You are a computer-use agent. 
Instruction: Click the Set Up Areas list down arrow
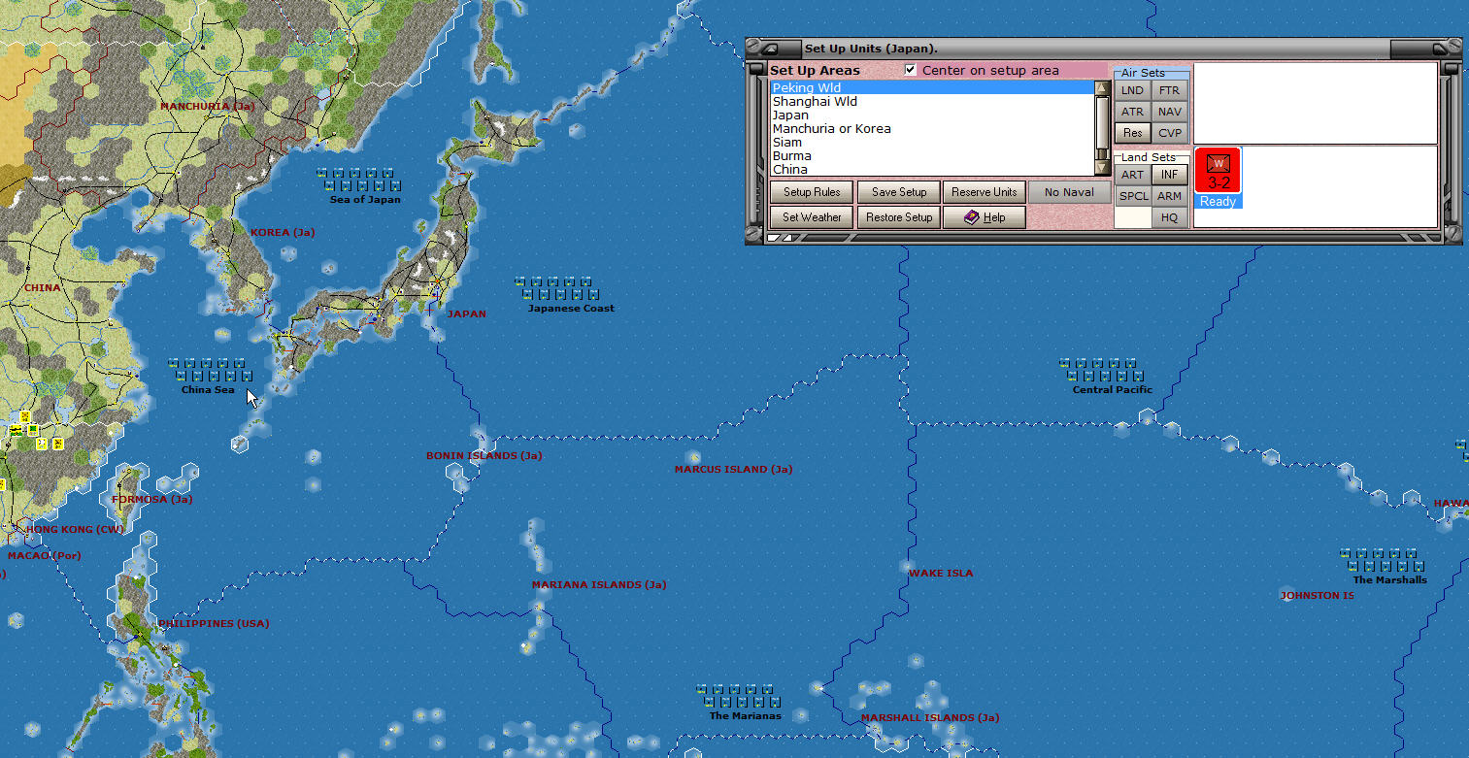pyautogui.click(x=1102, y=168)
